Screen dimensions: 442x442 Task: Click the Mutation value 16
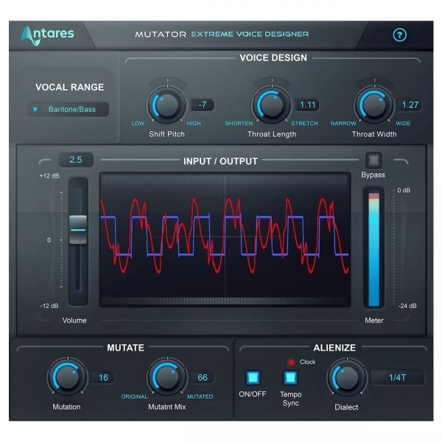(103, 377)
